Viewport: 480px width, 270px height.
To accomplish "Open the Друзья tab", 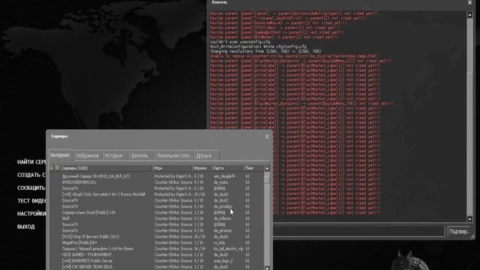I will (x=207, y=156).
